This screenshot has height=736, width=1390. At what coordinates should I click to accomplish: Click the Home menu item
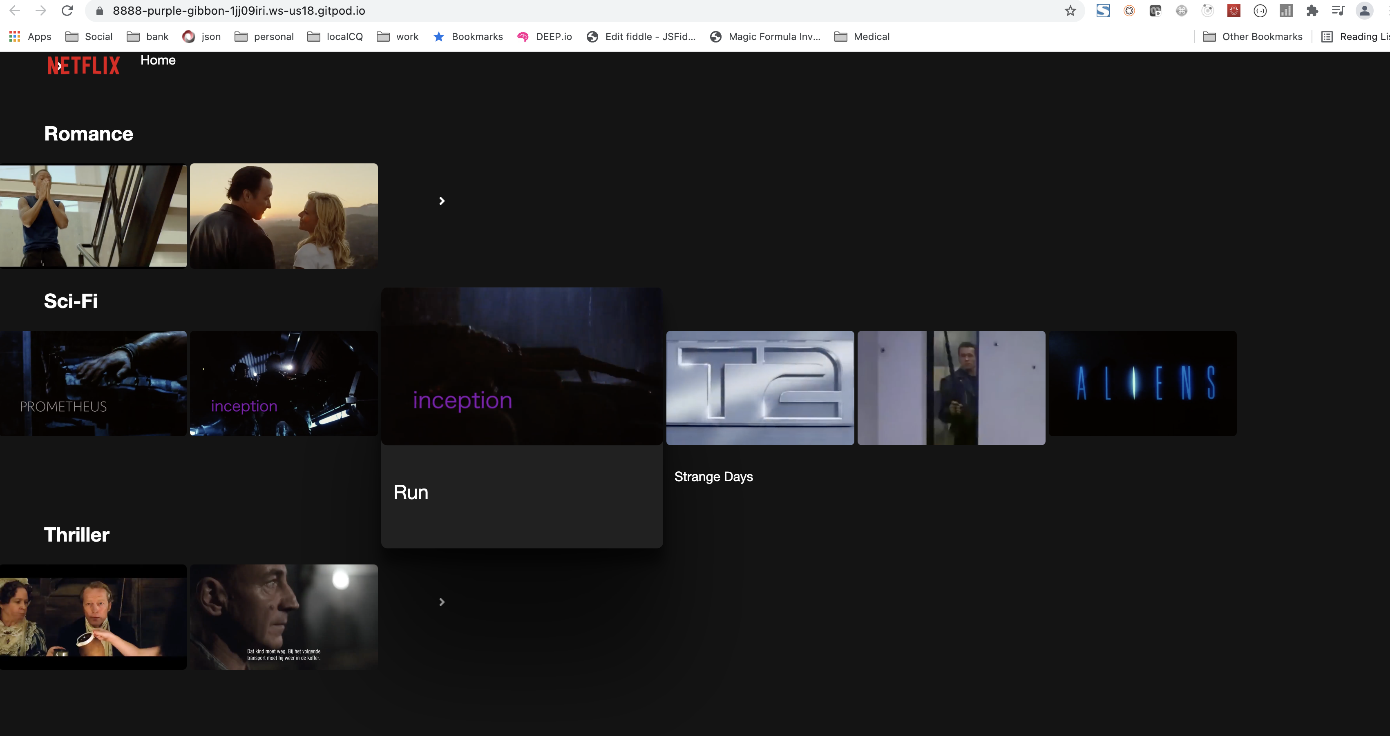coord(158,60)
